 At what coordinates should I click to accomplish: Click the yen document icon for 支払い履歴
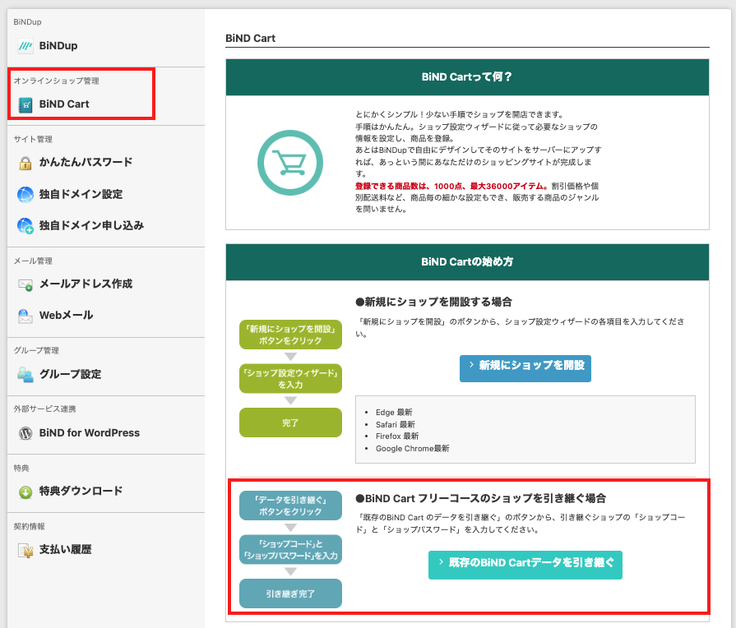pos(25,550)
